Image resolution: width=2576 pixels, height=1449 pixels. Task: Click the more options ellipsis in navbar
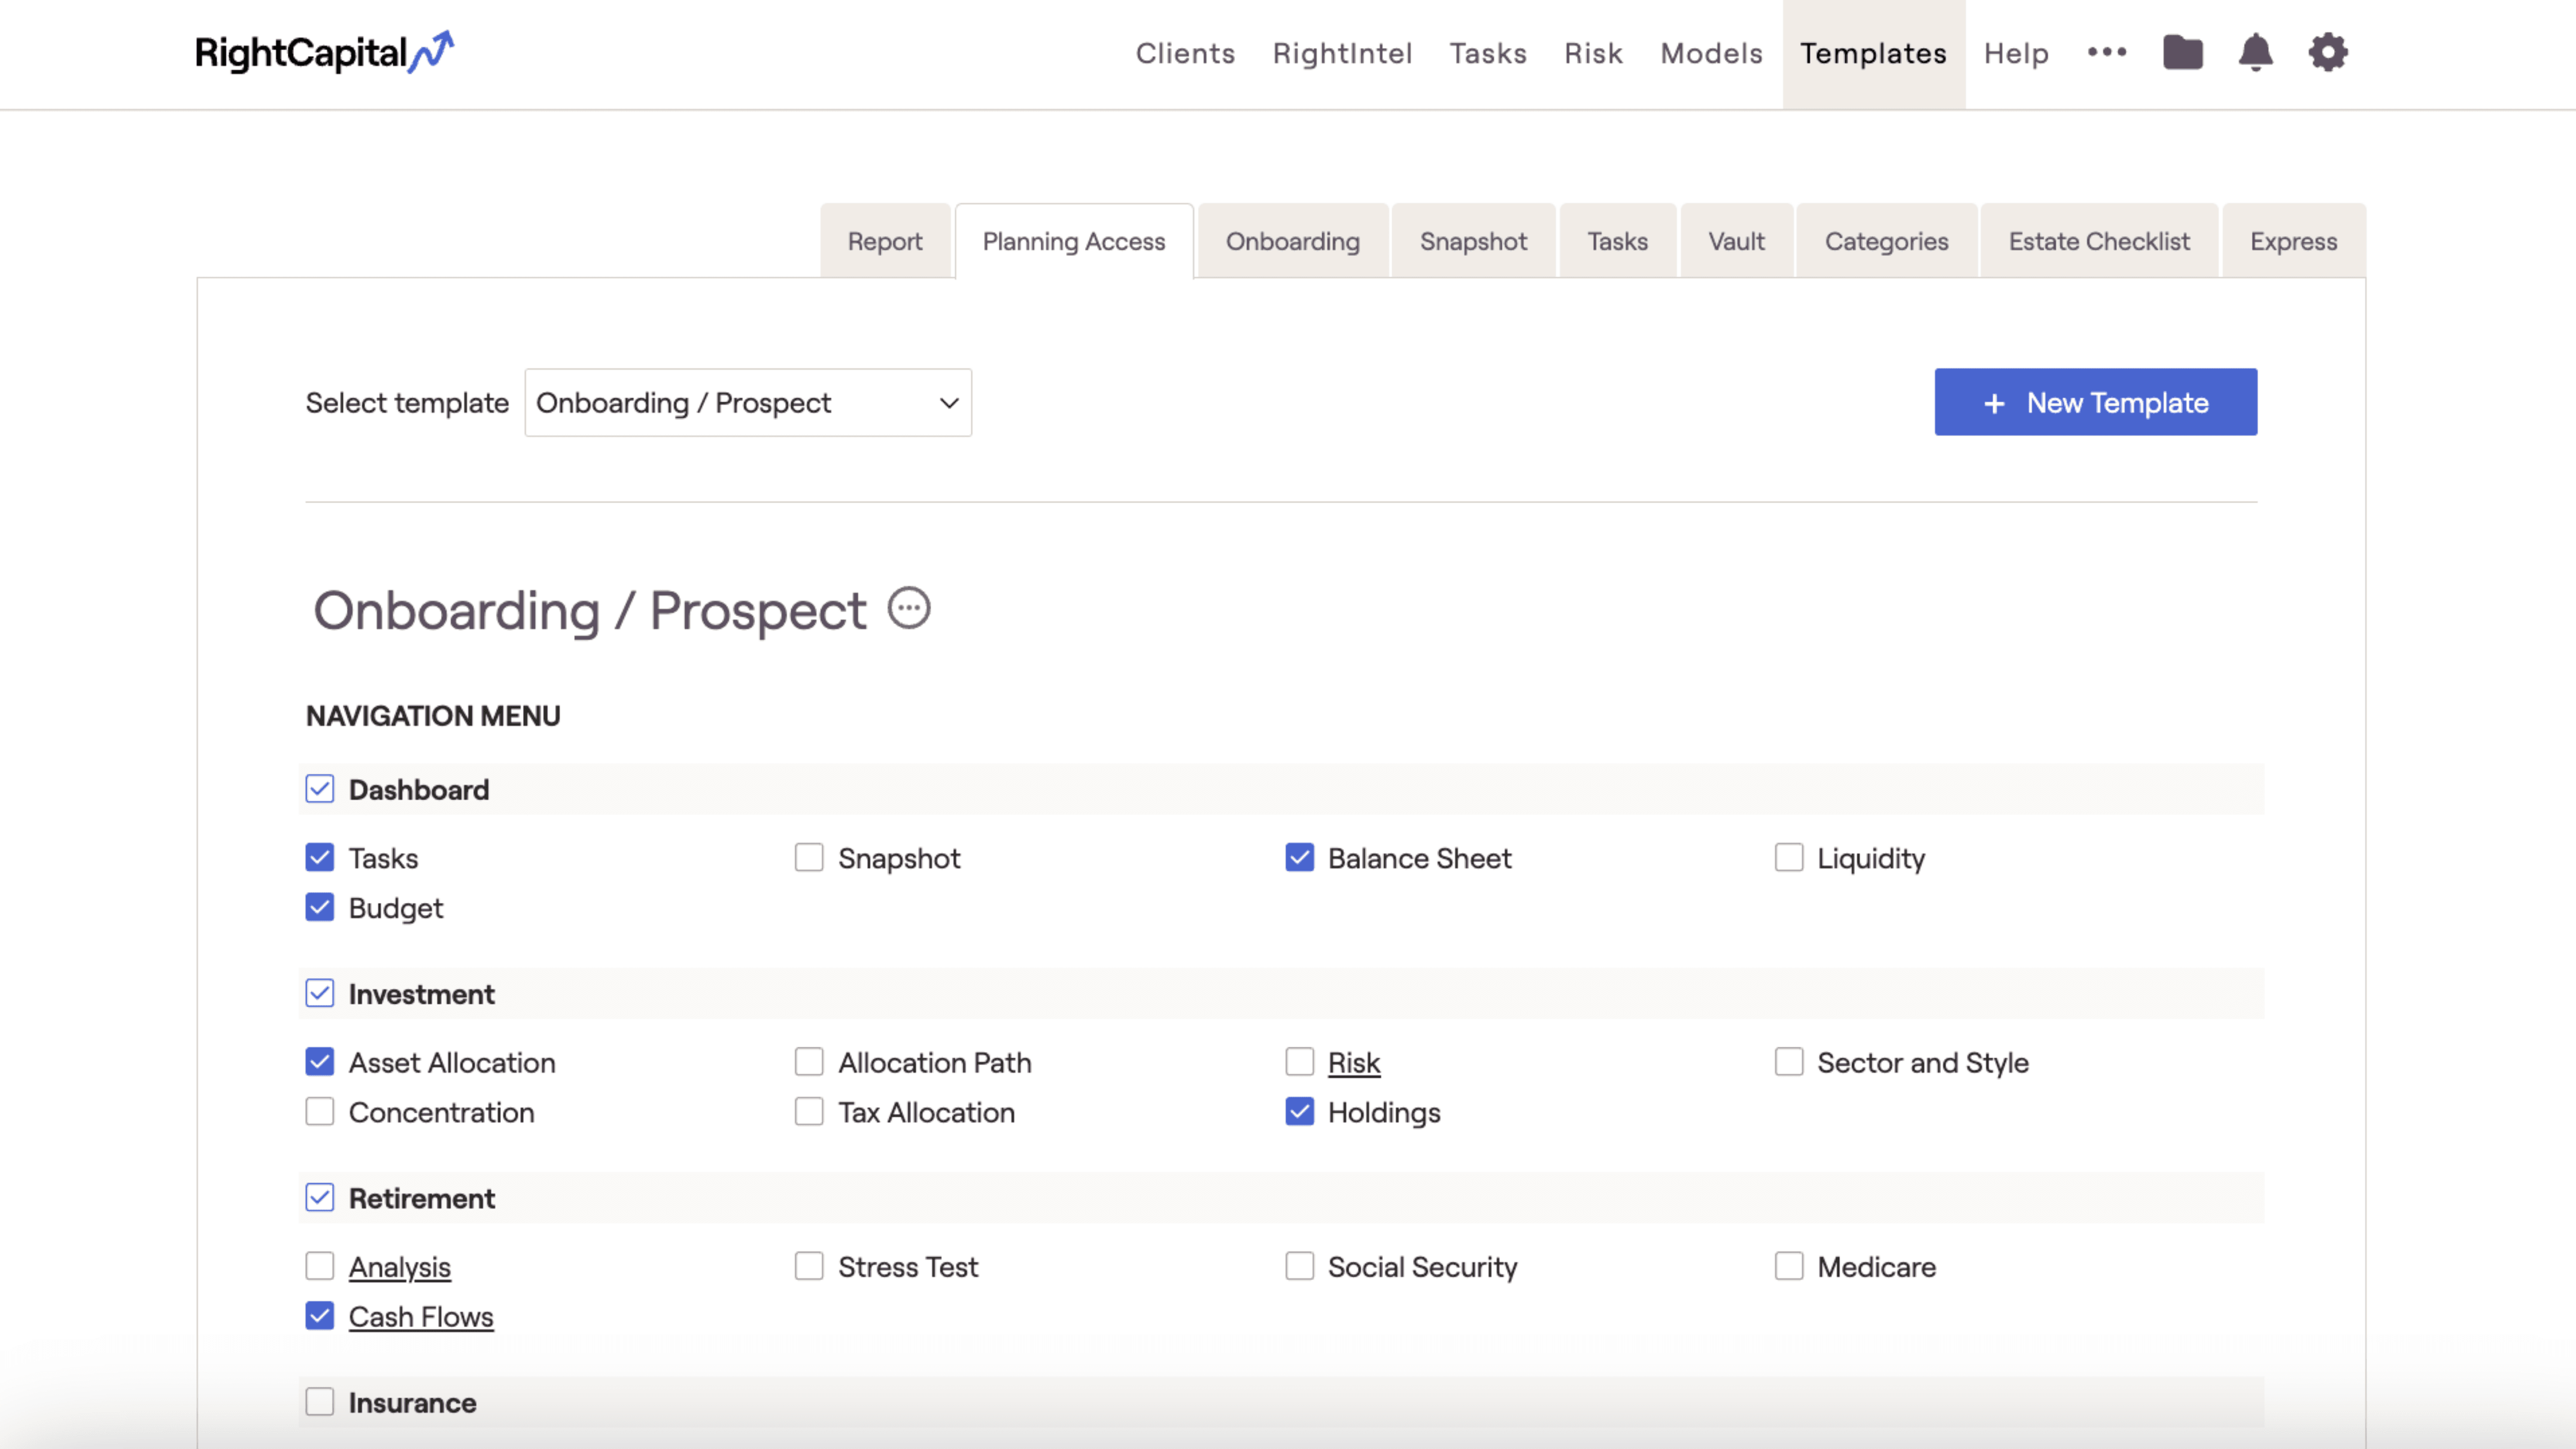point(2108,53)
